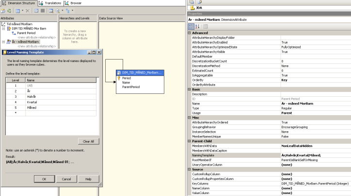Click new attribute relationship under Parent Period
Viewport: 351px width, 196px height.
pos(37,37)
